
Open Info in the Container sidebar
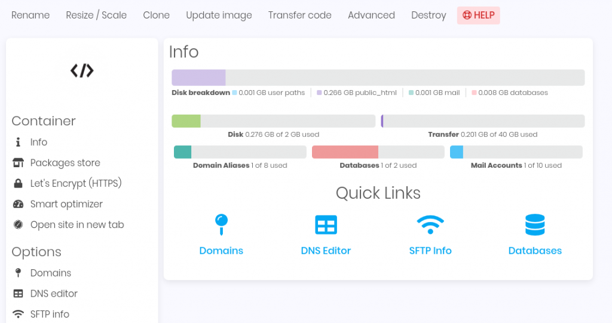point(39,142)
